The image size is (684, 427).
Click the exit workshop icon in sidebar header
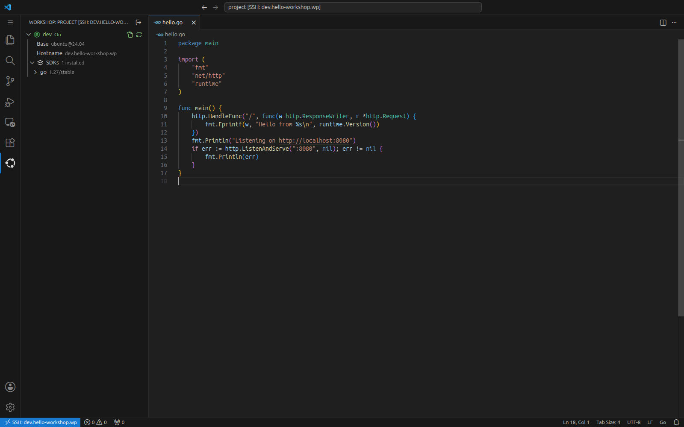point(139,22)
